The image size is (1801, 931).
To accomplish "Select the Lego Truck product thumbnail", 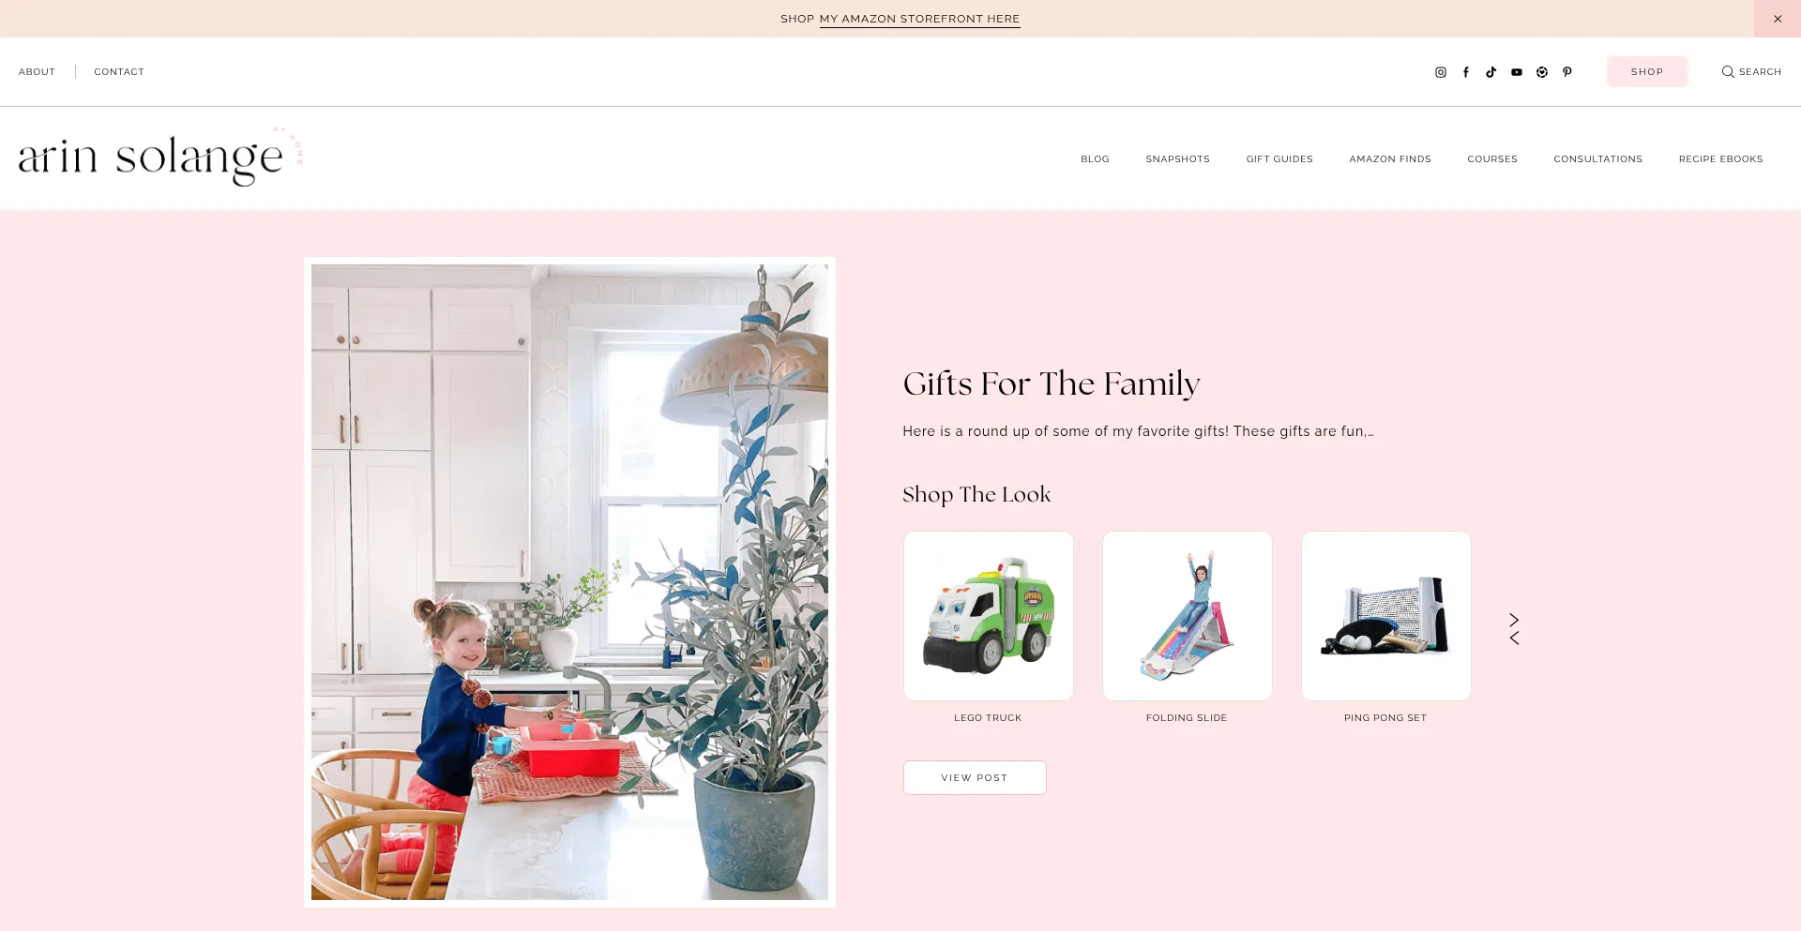I will 989,616.
